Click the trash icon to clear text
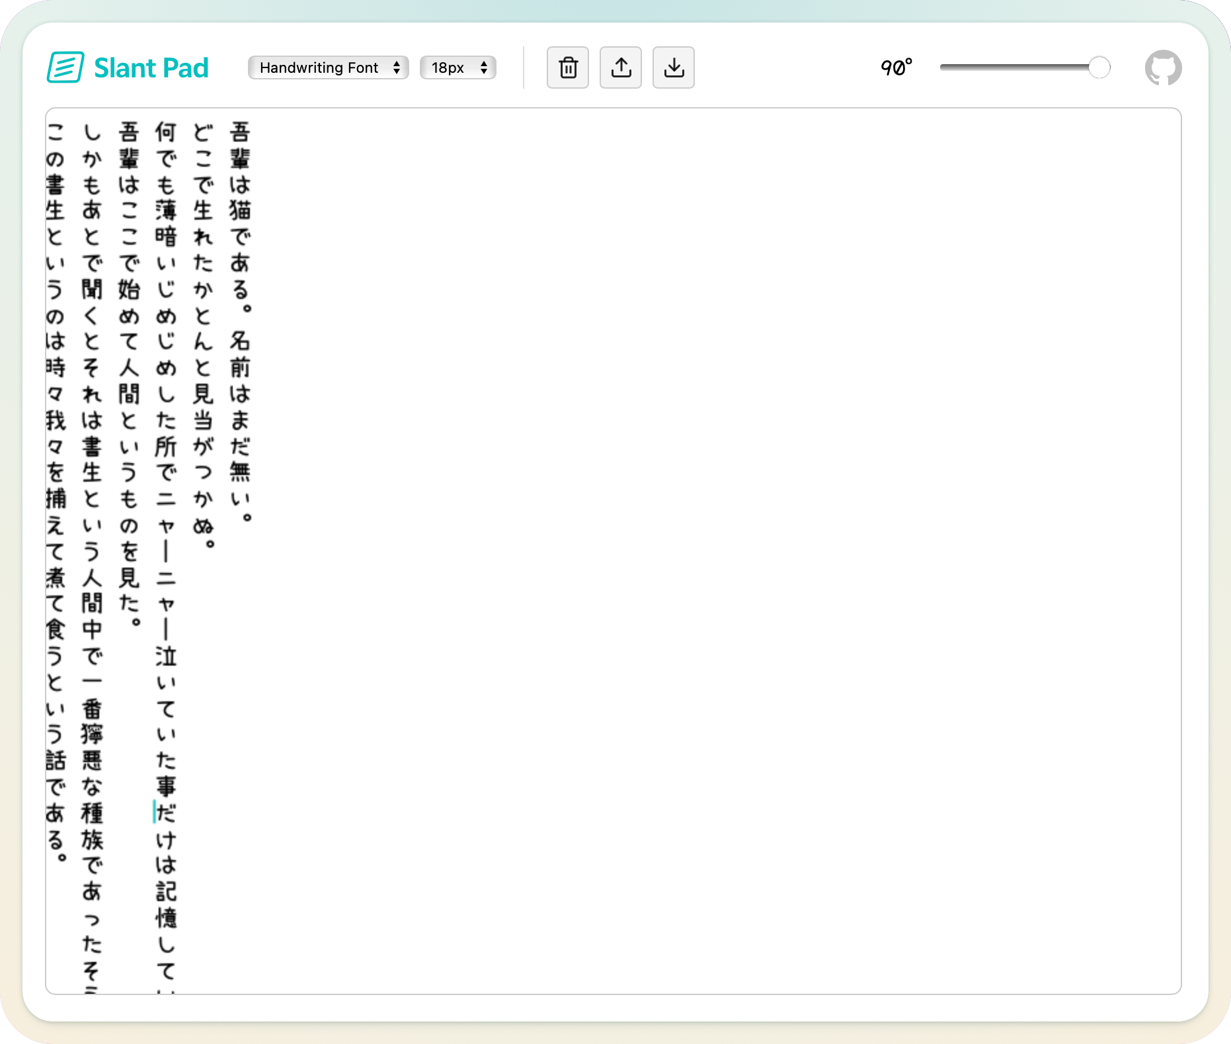Screen dimensions: 1231x1044 (567, 67)
